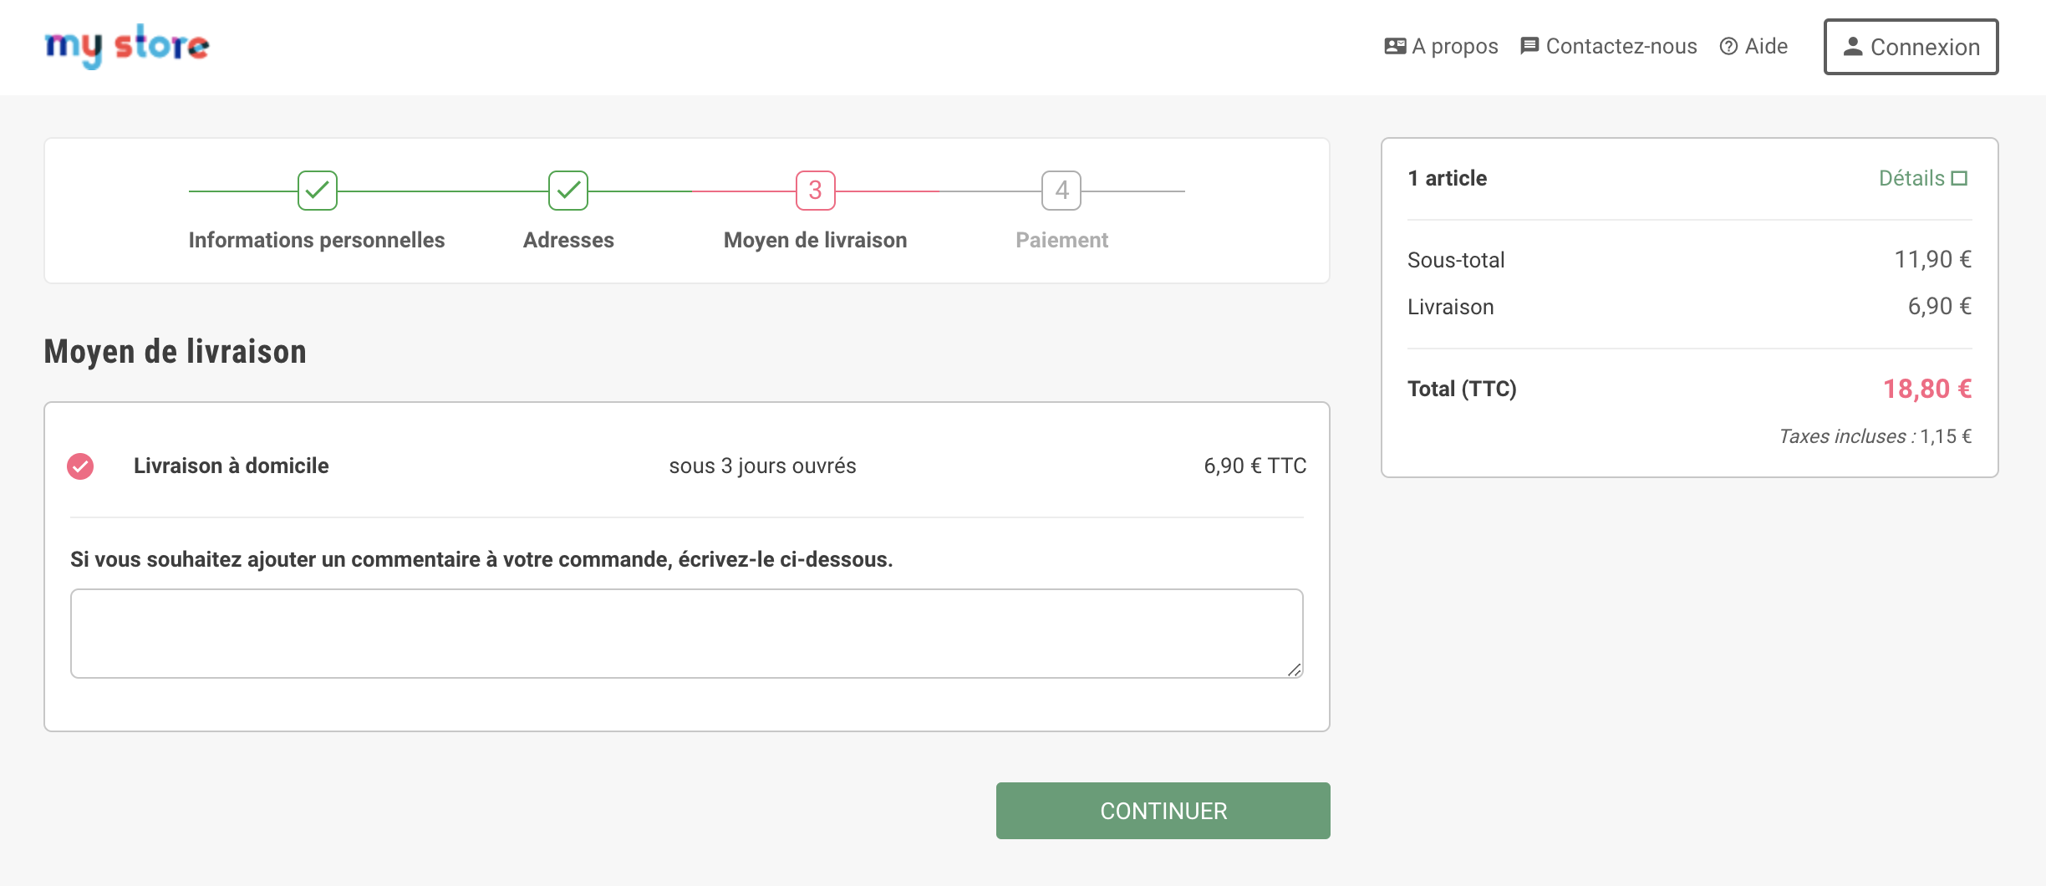Image resolution: width=2046 pixels, height=886 pixels.
Task: Click the Aide question mark icon
Action: click(x=1728, y=46)
